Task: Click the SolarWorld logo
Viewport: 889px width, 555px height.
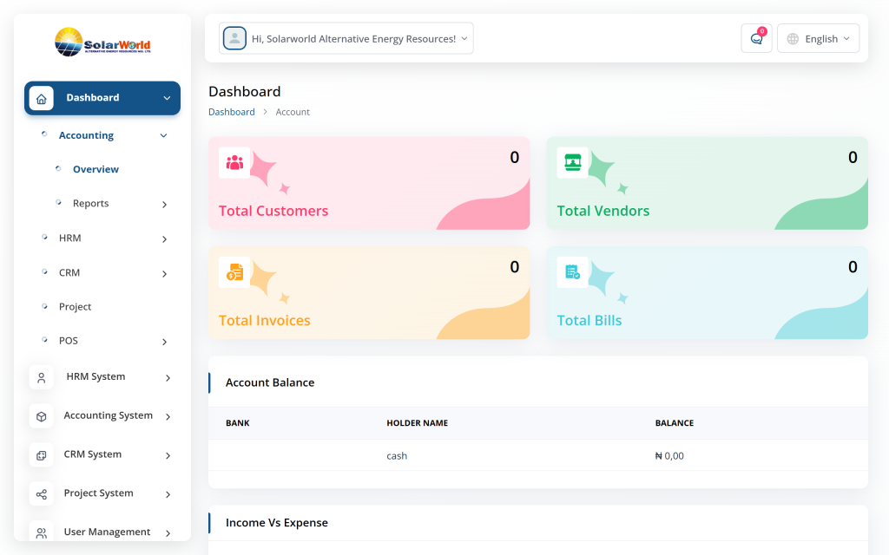Action: point(102,42)
